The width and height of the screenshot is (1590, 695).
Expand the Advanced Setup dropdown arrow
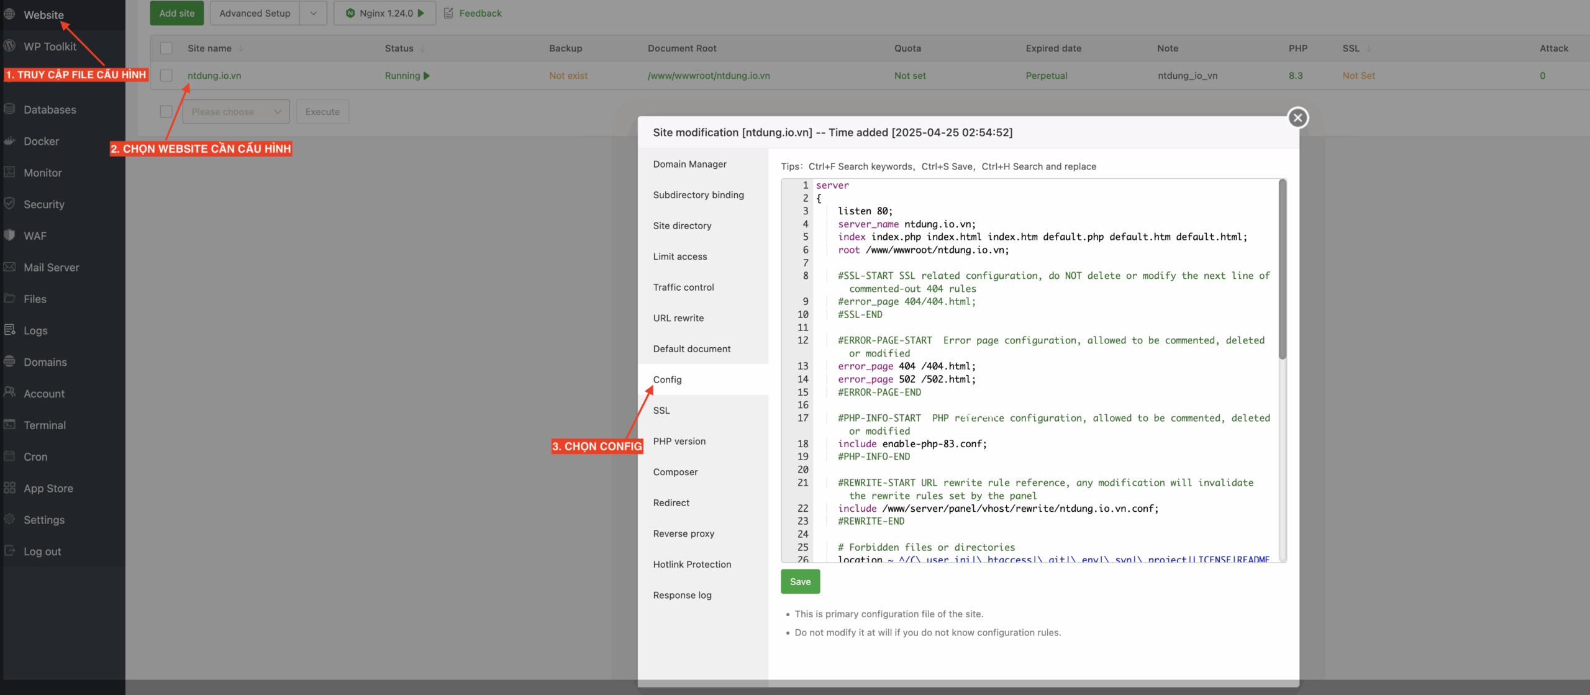tap(313, 13)
